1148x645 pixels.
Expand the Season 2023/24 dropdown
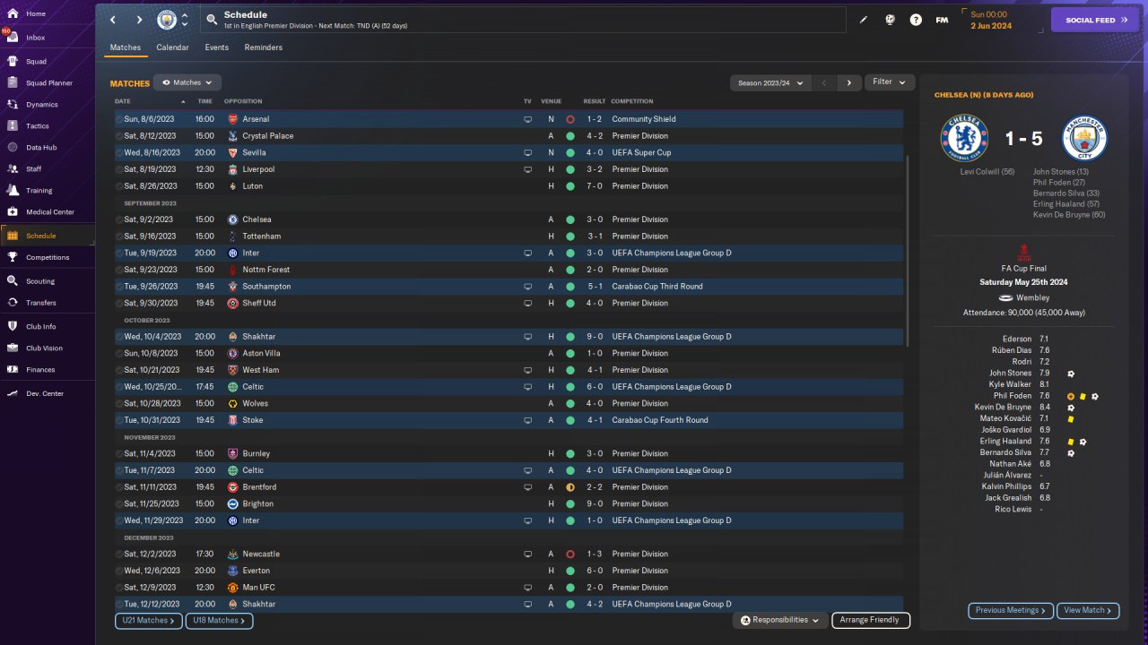pyautogui.click(x=770, y=82)
